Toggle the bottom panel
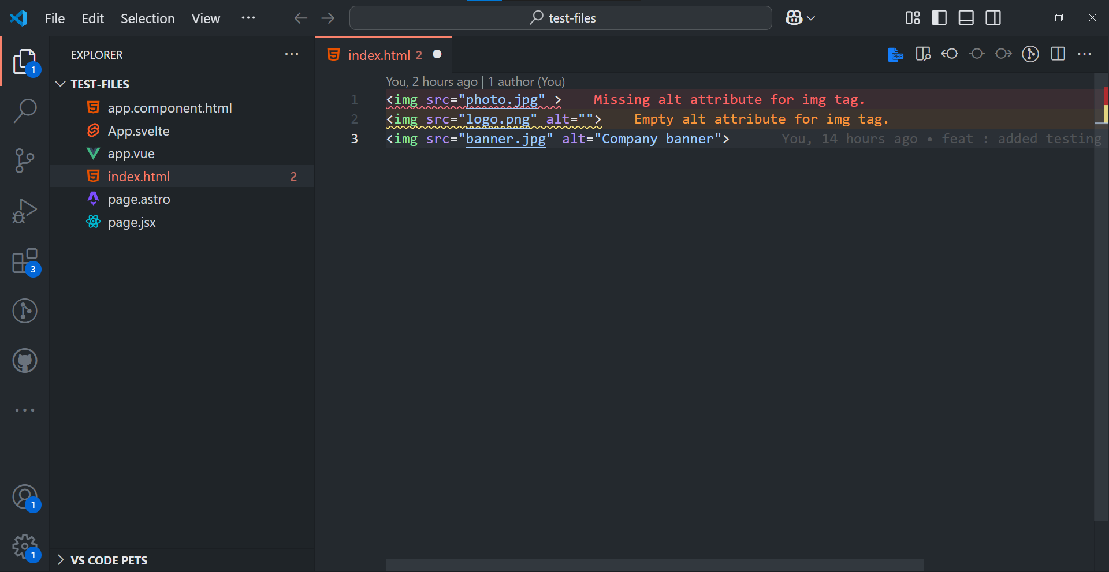Screen dimensions: 1109x572 [x=966, y=18]
